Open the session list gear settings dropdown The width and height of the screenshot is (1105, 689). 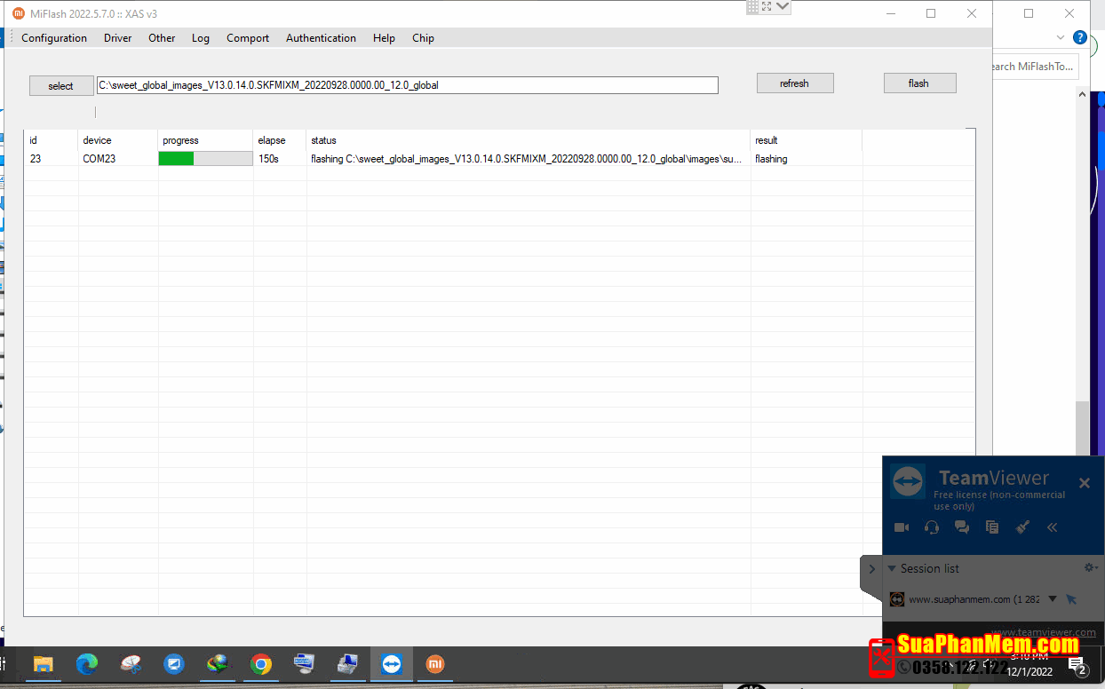(x=1091, y=568)
